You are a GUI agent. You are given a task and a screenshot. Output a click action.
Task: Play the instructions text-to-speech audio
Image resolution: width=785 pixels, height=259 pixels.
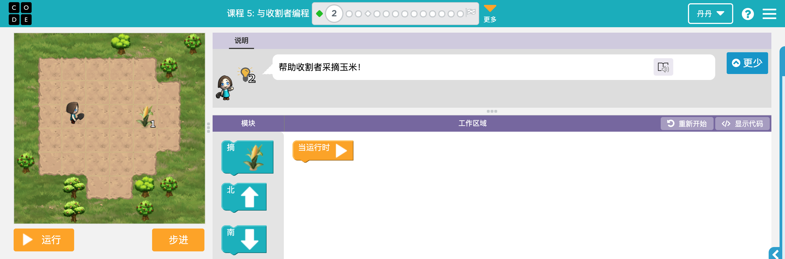(x=663, y=67)
